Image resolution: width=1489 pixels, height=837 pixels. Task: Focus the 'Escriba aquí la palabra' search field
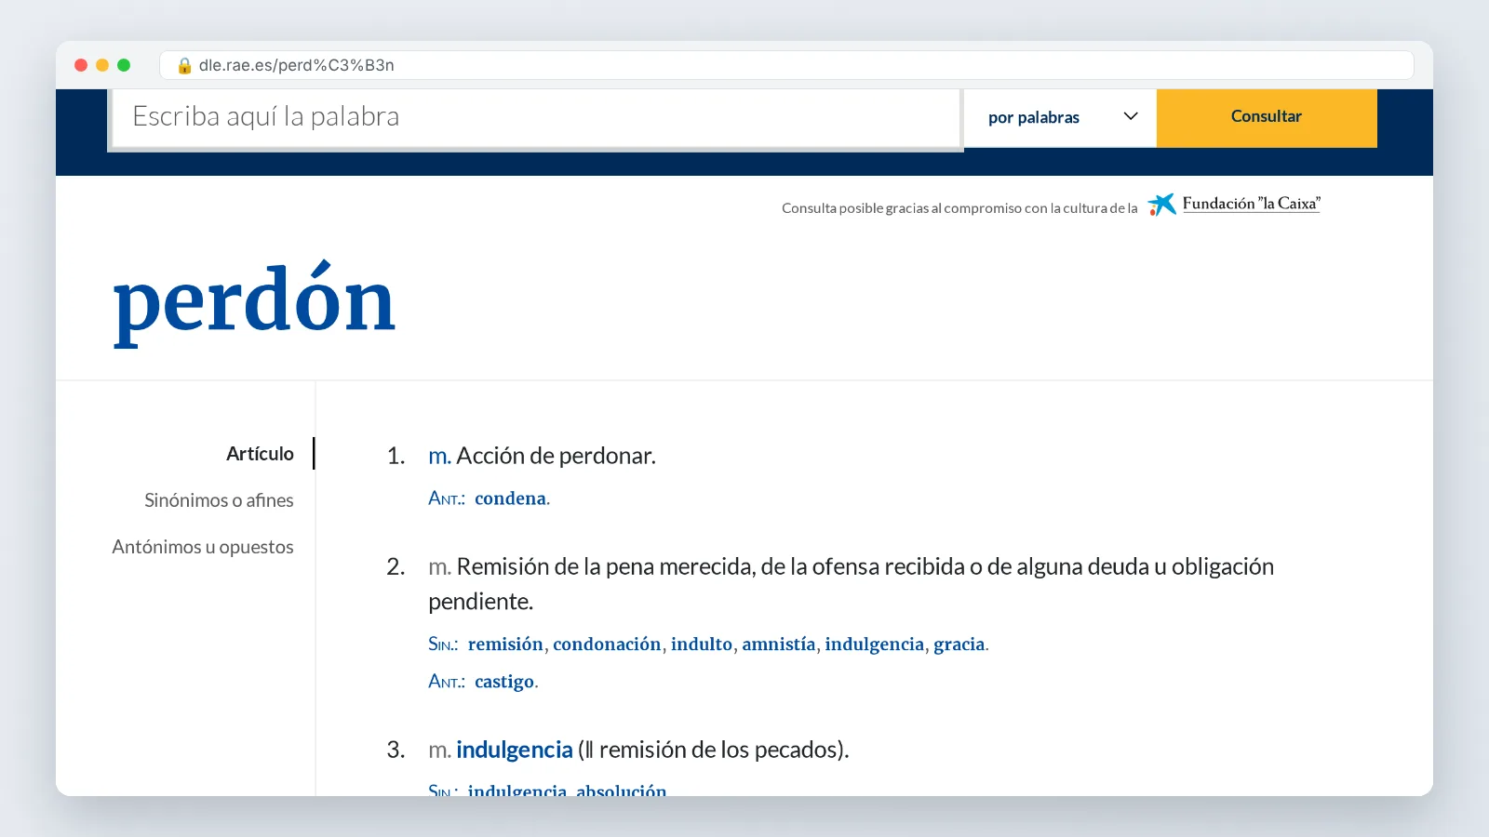click(x=536, y=117)
